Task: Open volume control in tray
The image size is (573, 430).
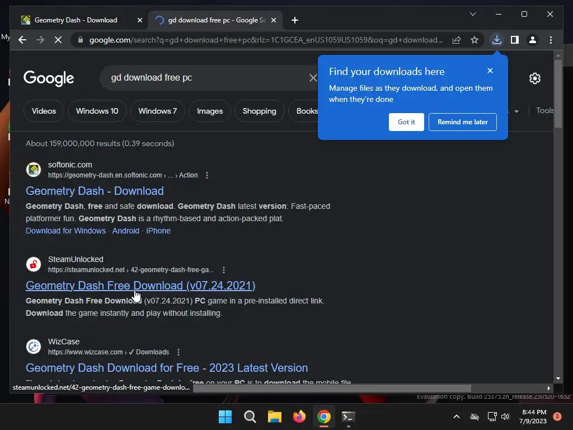Action: pyautogui.click(x=505, y=417)
